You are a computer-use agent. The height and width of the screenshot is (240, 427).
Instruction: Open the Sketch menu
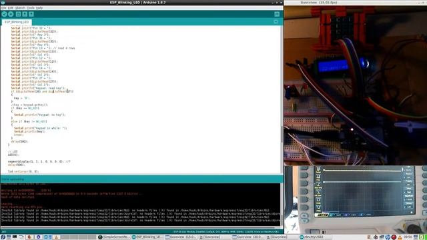pyautogui.click(x=20, y=8)
